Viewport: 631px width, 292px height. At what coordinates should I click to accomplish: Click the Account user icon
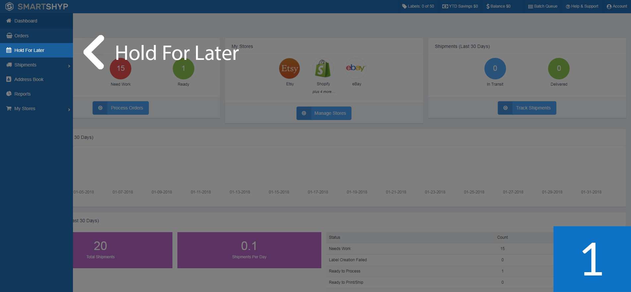[x=609, y=7]
